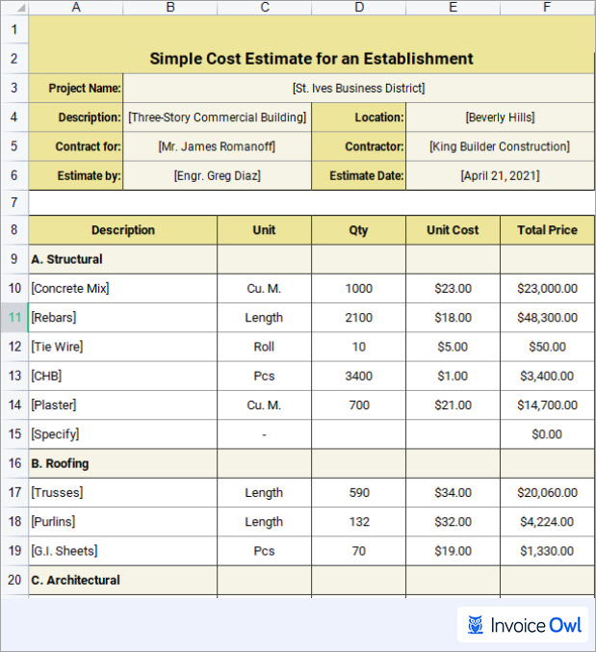
Task: Select the Beverly Hills location cell
Action: click(x=499, y=117)
